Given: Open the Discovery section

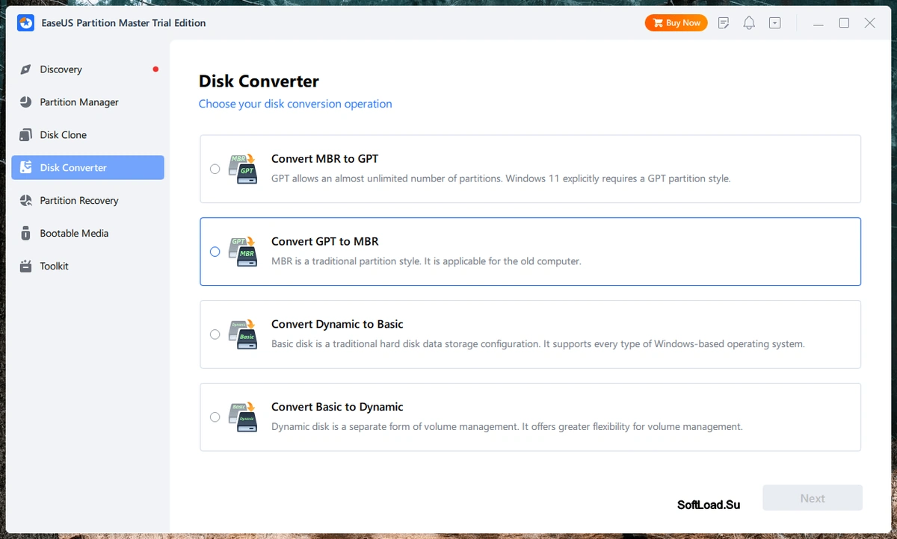Looking at the screenshot, I should click(88, 69).
